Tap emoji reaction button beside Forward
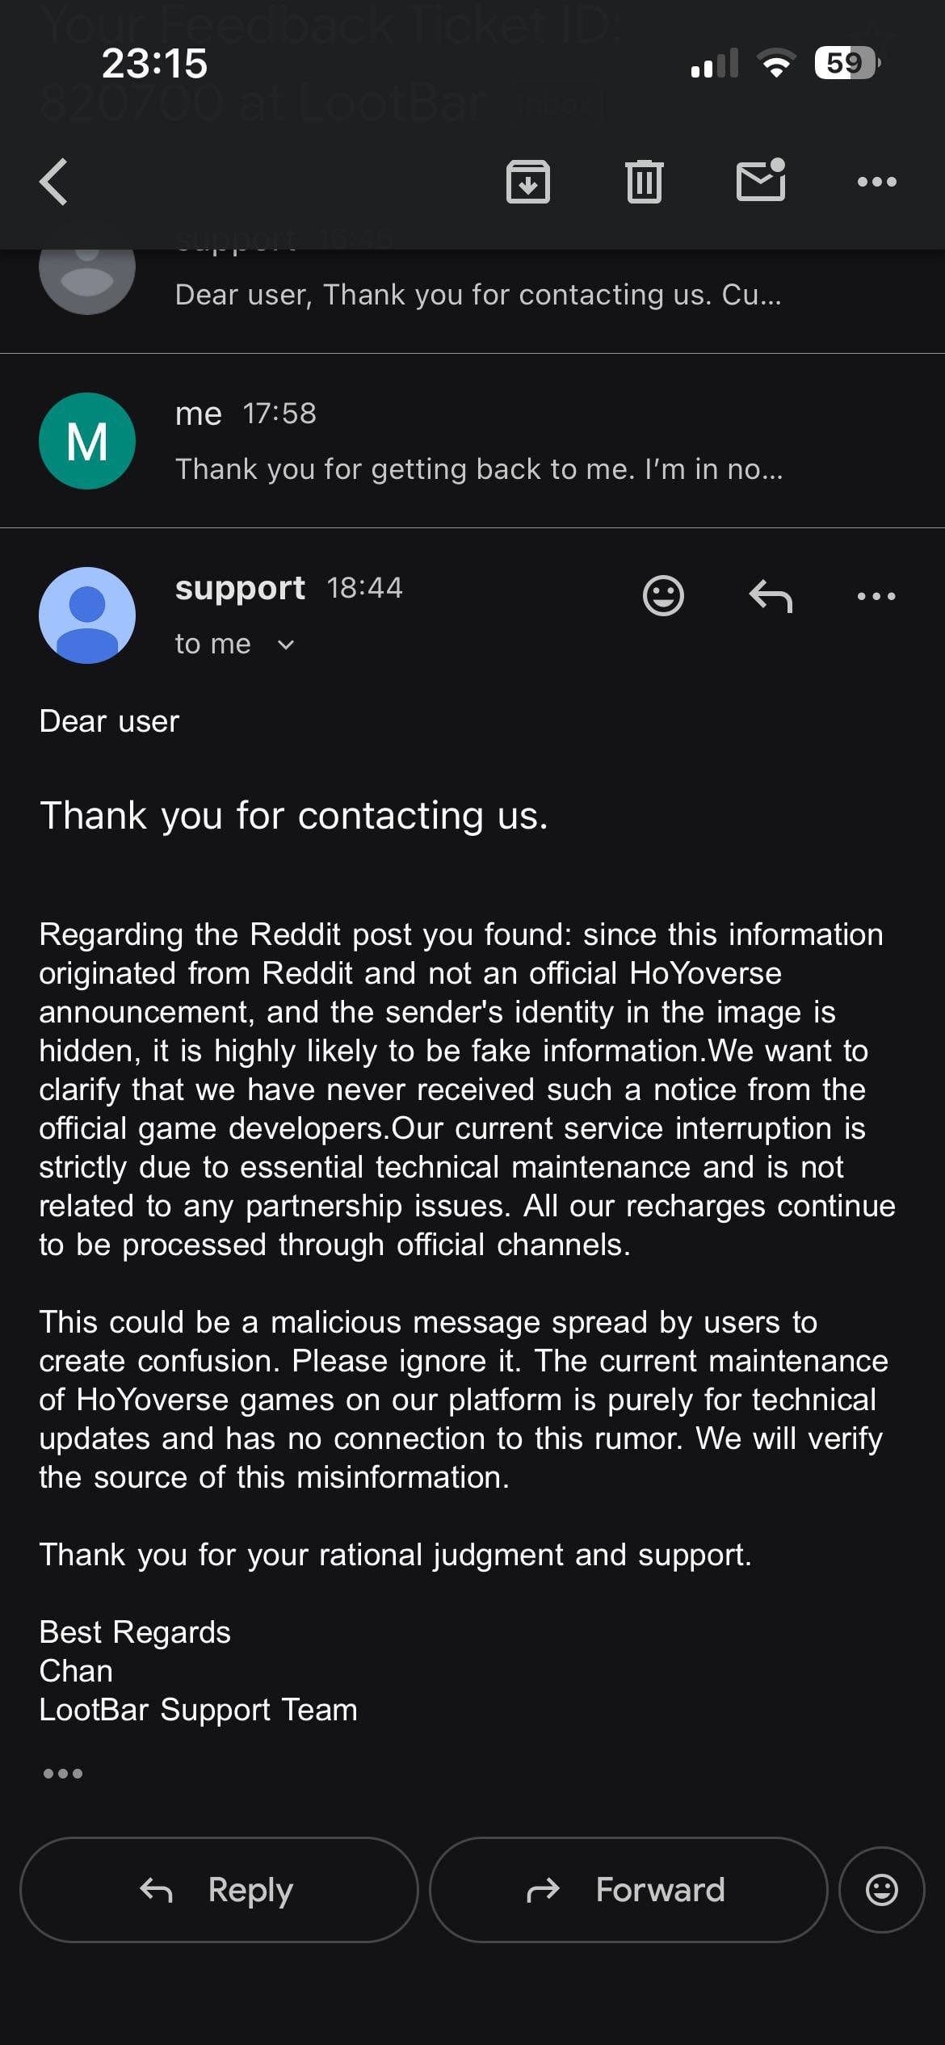Viewport: 945px width, 2045px height. [881, 1891]
